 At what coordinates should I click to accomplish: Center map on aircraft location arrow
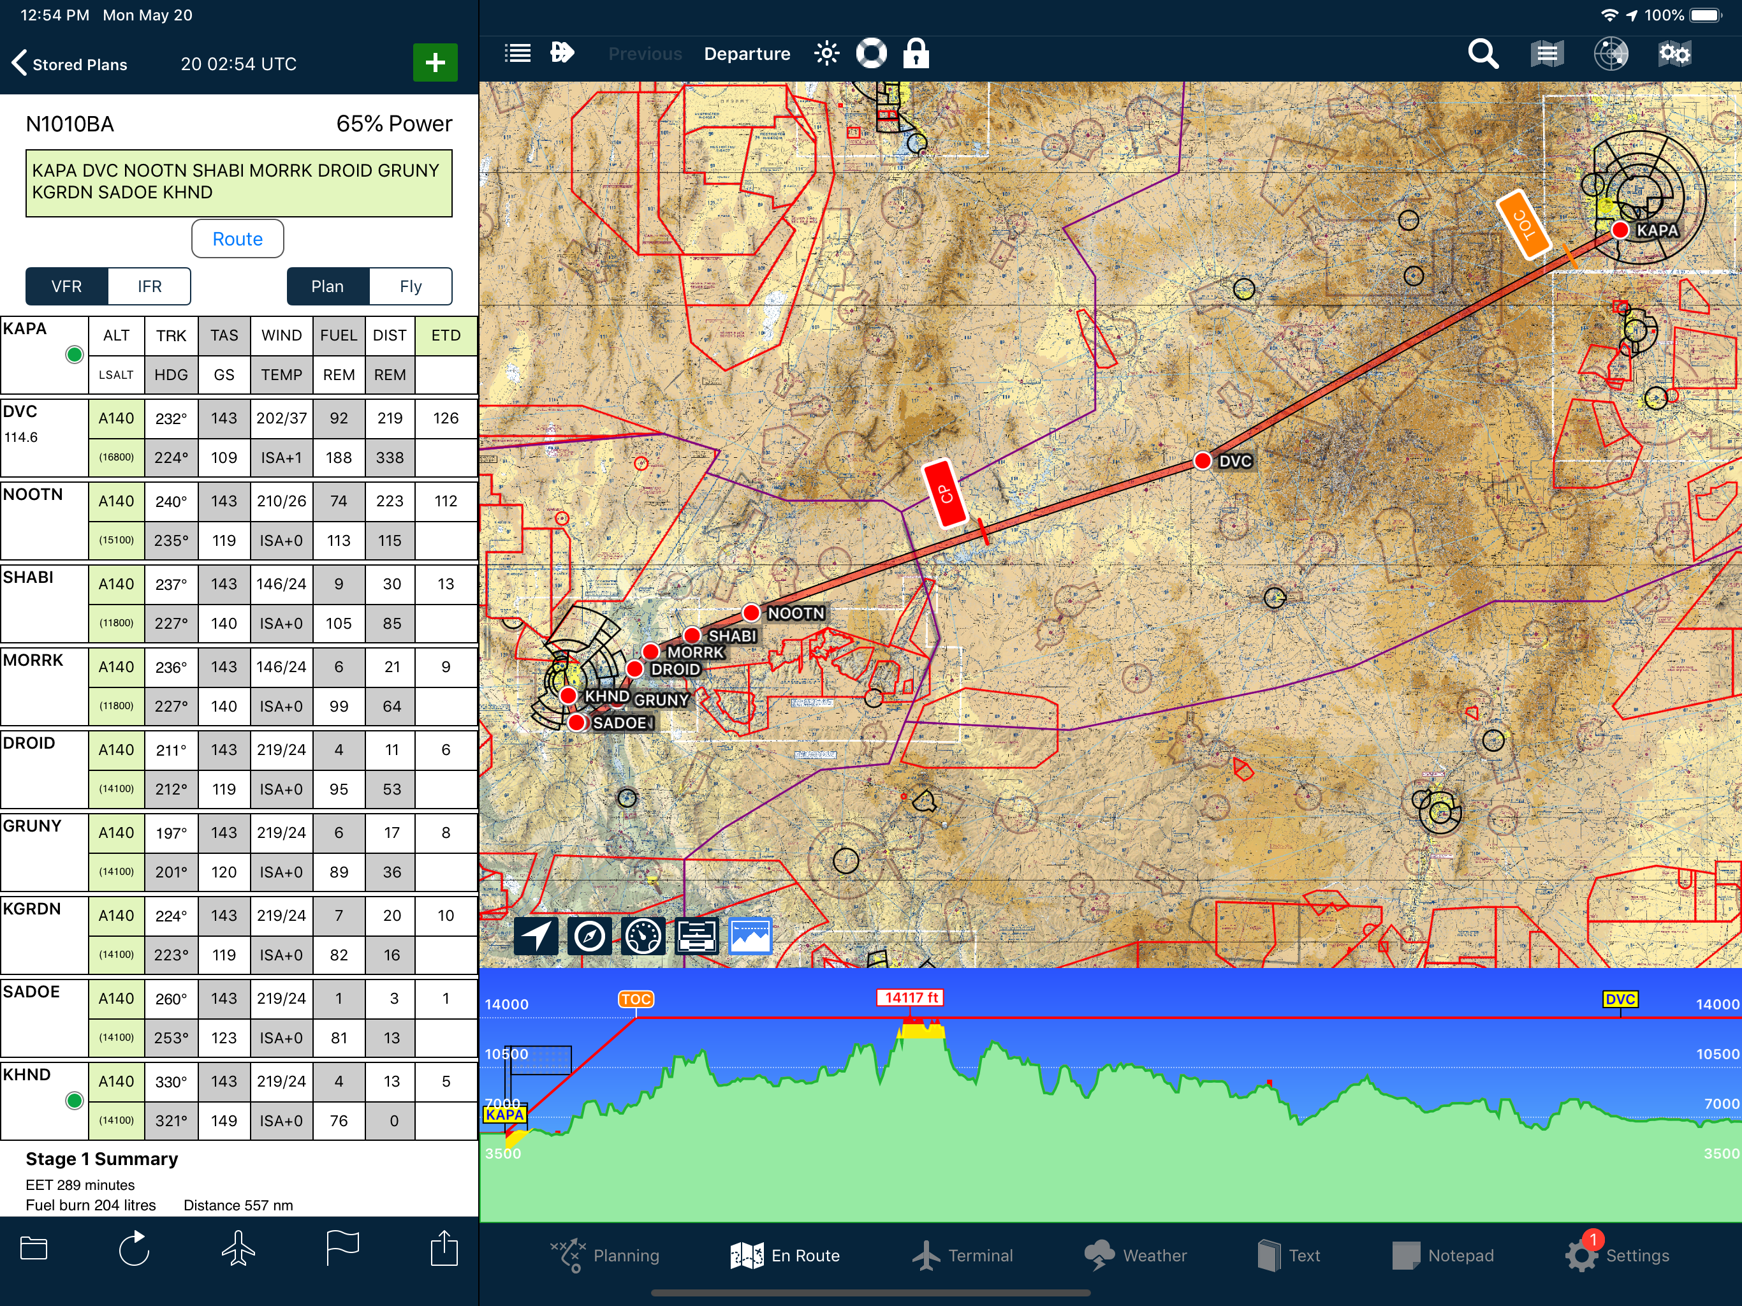536,935
